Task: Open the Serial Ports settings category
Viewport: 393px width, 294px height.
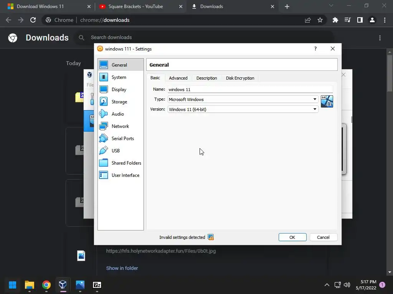Action: click(120, 139)
